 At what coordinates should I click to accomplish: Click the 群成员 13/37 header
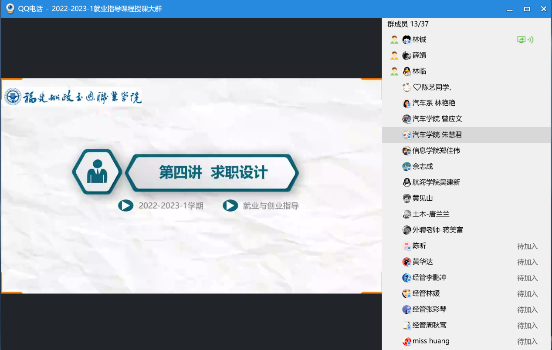tap(408, 24)
